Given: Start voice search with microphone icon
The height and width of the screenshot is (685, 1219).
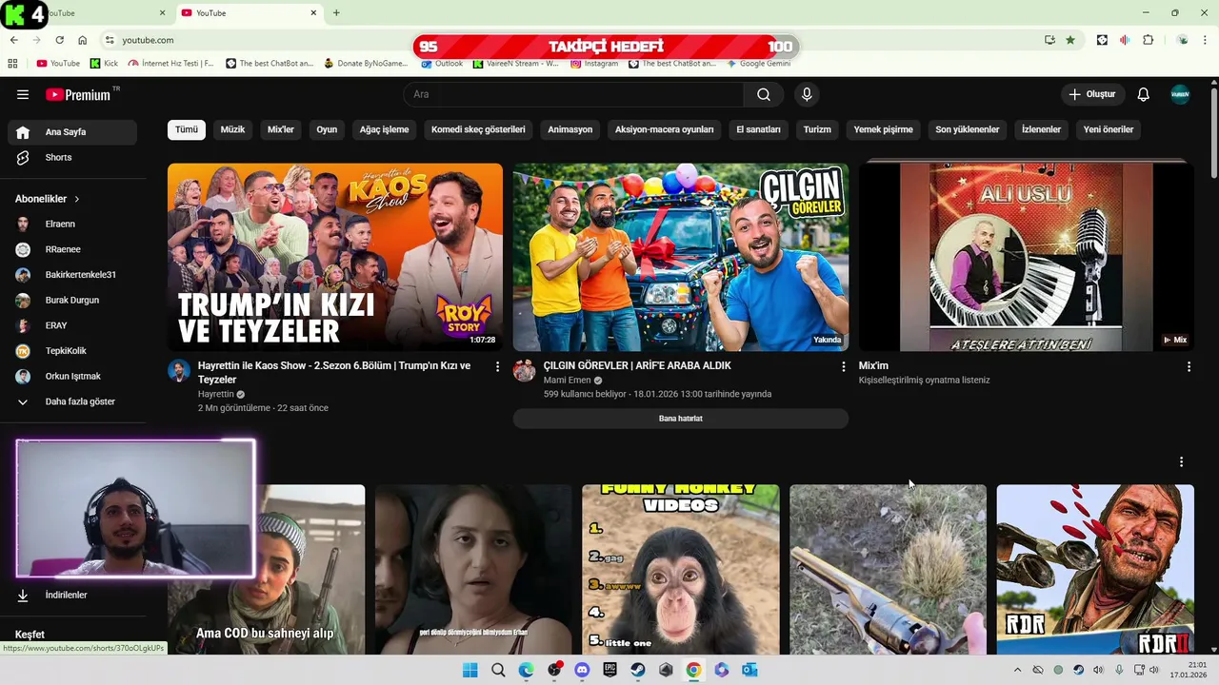Looking at the screenshot, I should coord(807,94).
